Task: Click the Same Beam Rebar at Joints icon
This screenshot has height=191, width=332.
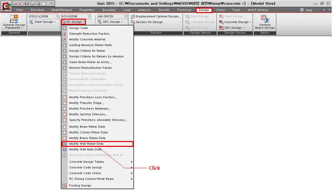Action: pyautogui.click(x=65, y=62)
